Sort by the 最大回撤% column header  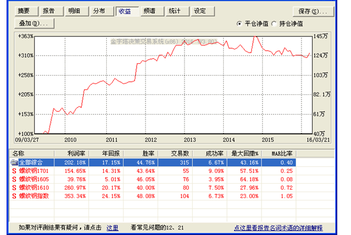click(x=245, y=154)
